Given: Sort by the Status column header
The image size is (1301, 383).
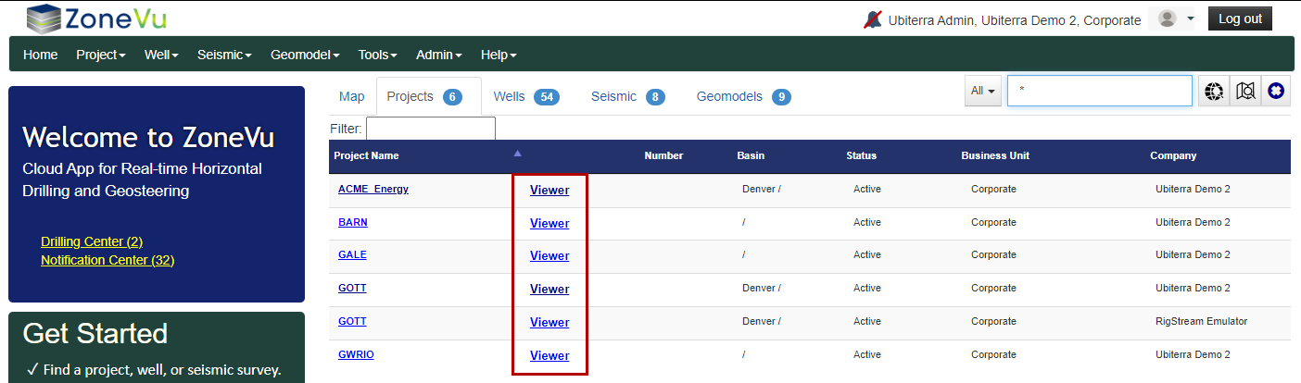Looking at the screenshot, I should 861,155.
